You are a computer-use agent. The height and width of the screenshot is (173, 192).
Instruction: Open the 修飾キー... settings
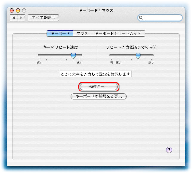point(99,87)
